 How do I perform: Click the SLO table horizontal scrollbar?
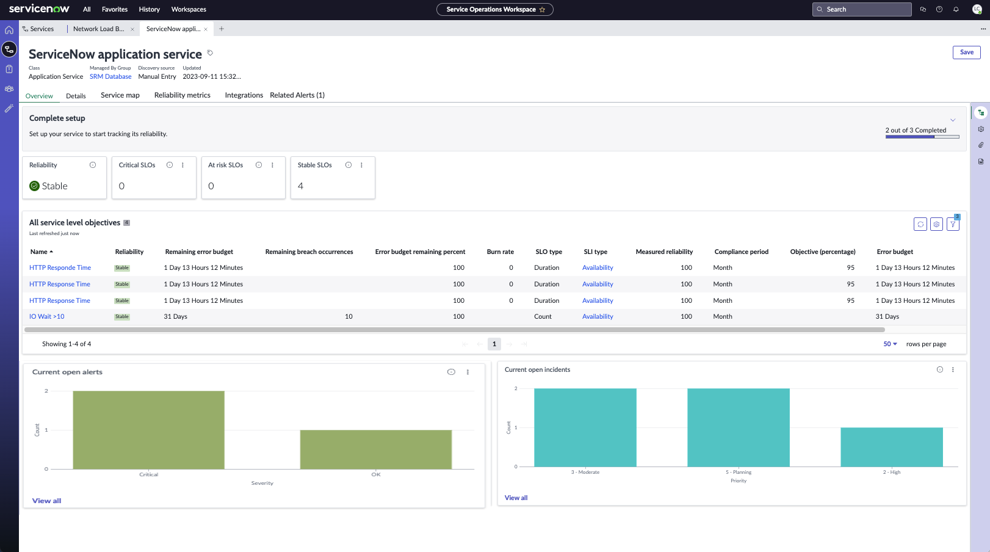[x=454, y=330]
